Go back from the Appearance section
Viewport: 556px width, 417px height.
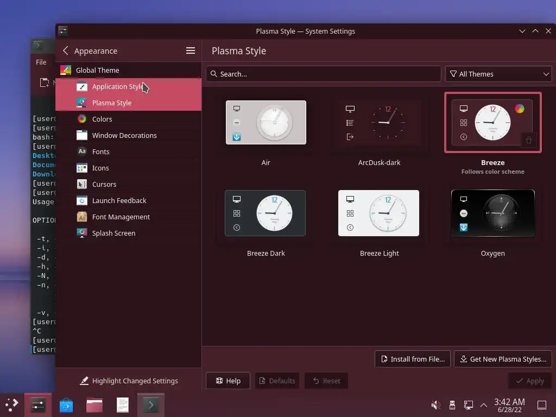(x=66, y=50)
